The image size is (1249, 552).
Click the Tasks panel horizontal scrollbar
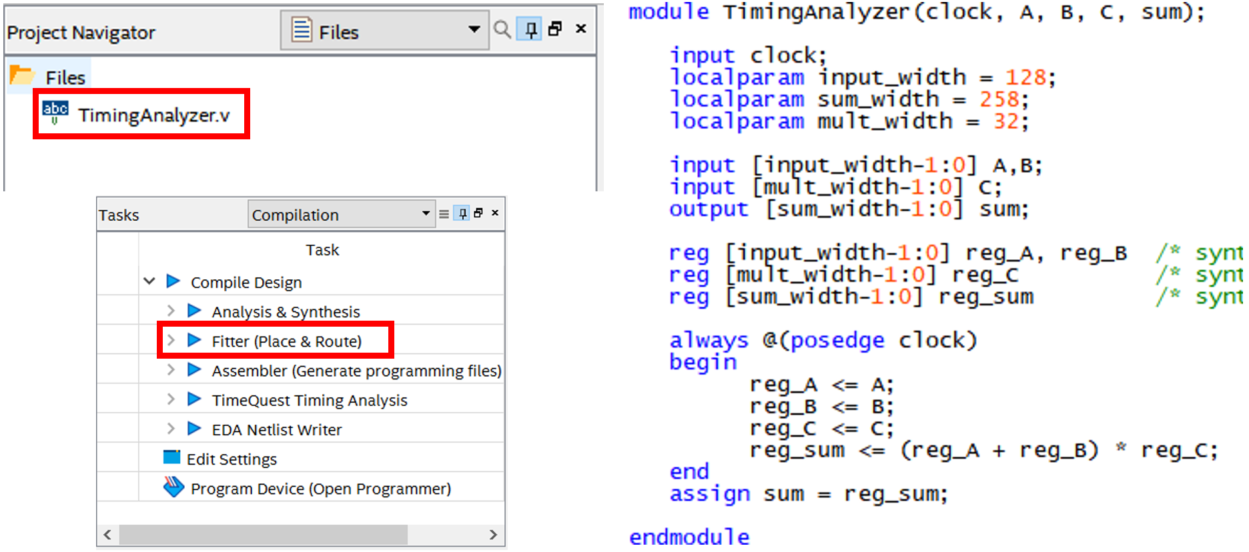coord(264,535)
